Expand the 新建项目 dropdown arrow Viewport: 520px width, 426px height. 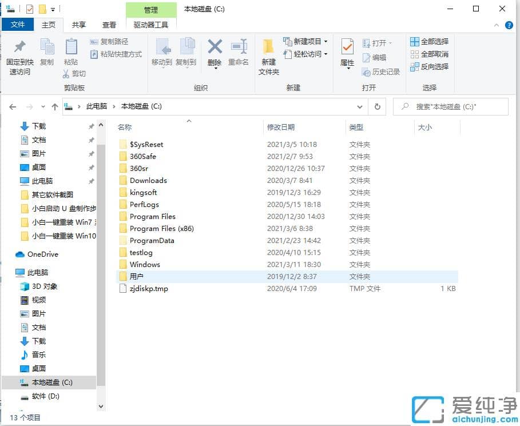click(326, 41)
